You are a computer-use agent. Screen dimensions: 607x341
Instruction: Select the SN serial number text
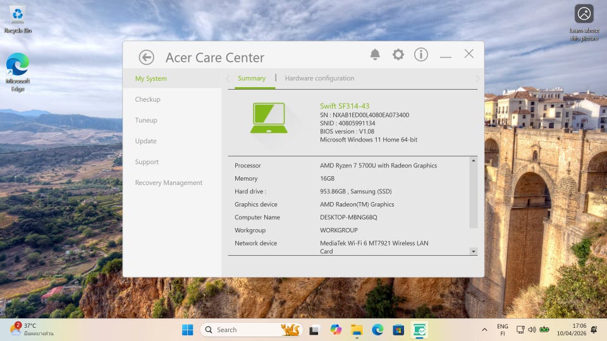point(364,115)
